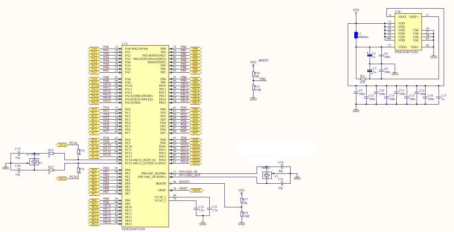
Task: Click the yellow NRST port tag
Action: pos(196,190)
